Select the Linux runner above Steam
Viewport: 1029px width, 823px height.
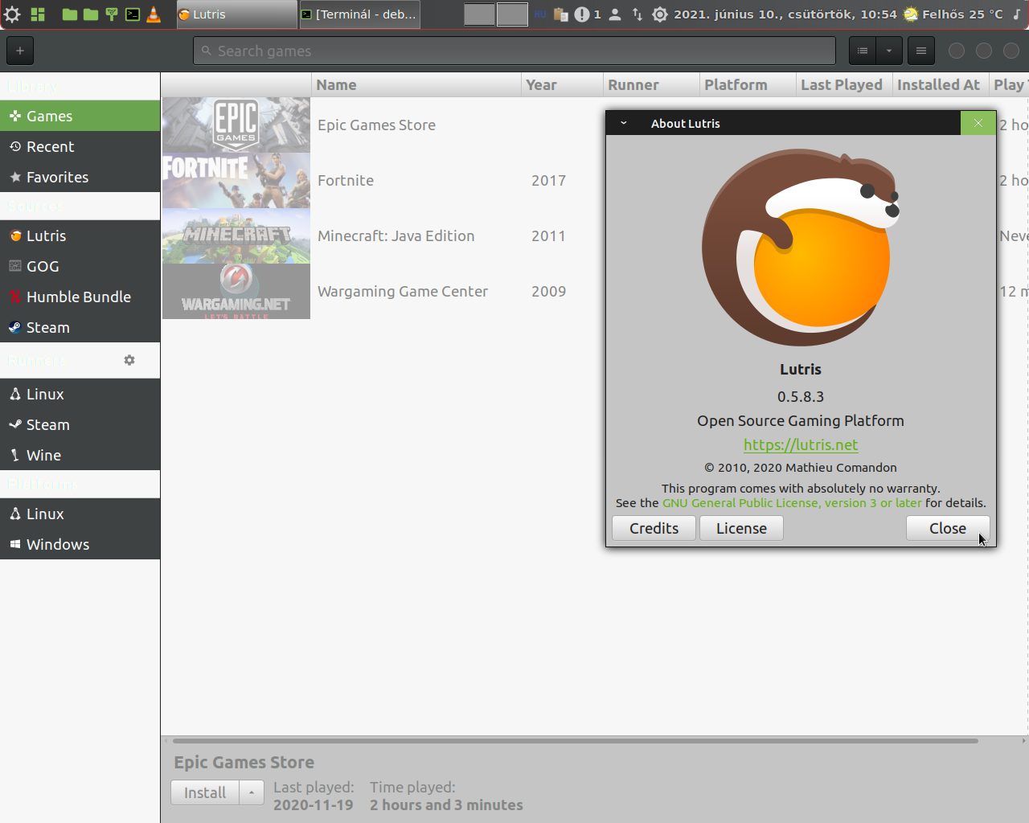click(80, 394)
